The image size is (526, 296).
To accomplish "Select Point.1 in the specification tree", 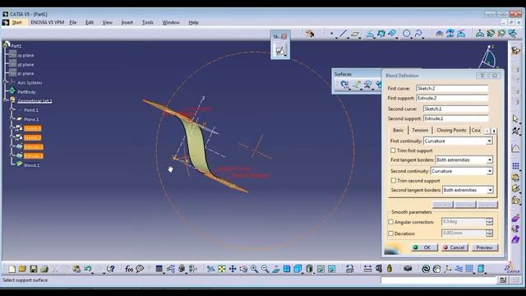I will click(x=31, y=110).
